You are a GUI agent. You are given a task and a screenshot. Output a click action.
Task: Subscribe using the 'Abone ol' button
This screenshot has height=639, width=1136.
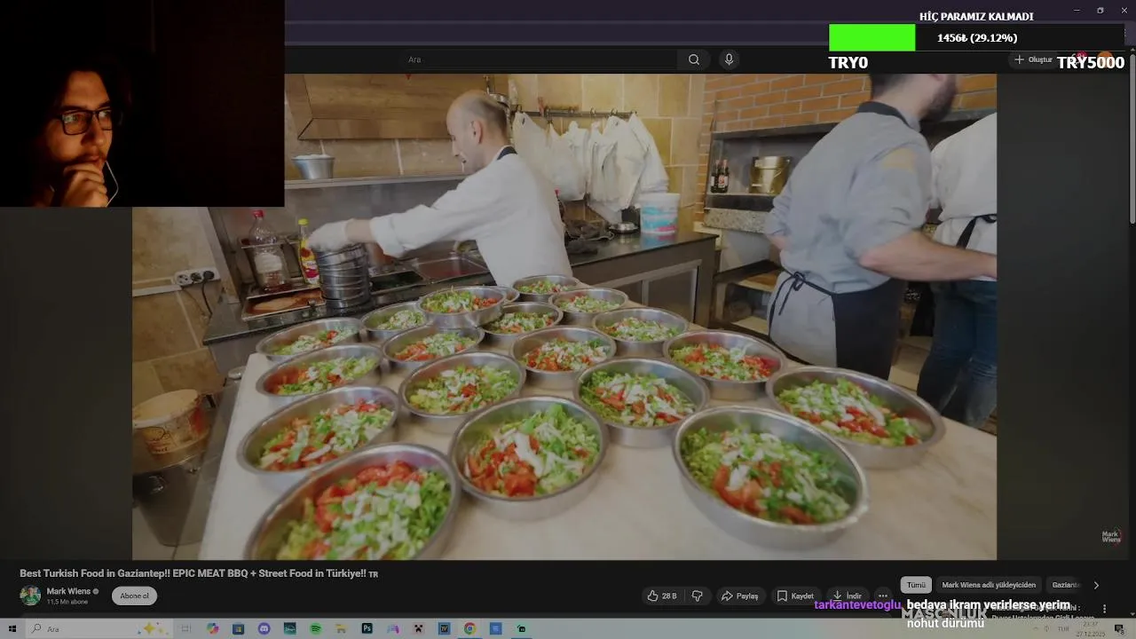(134, 596)
